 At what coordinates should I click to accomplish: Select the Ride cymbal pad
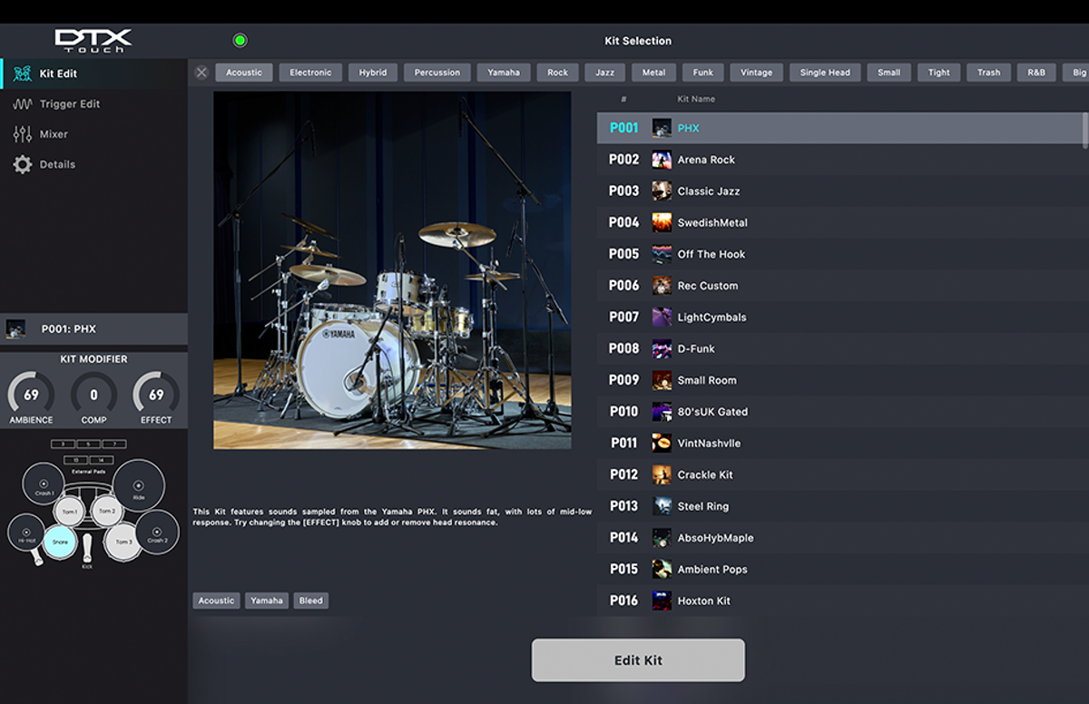139,485
